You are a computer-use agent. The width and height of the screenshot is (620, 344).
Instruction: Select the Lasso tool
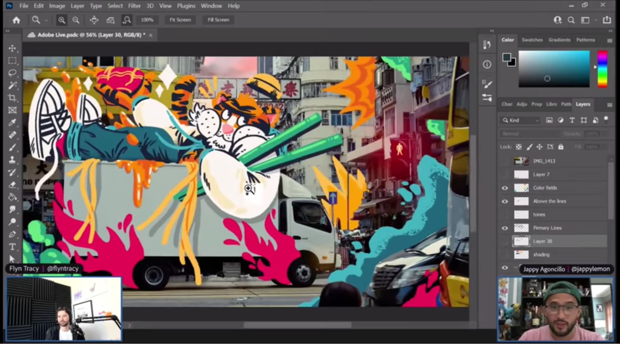tap(12, 73)
